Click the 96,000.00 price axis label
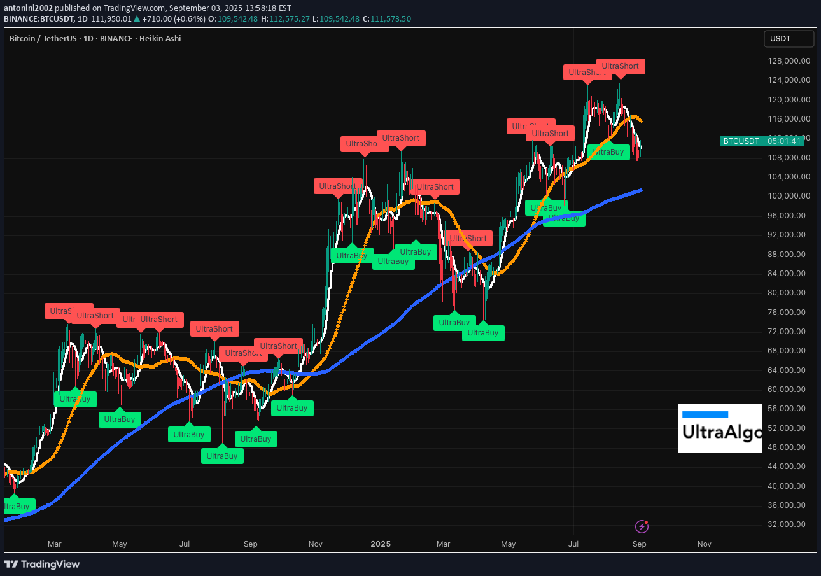Screen dimensions: 821x576 click(788, 216)
